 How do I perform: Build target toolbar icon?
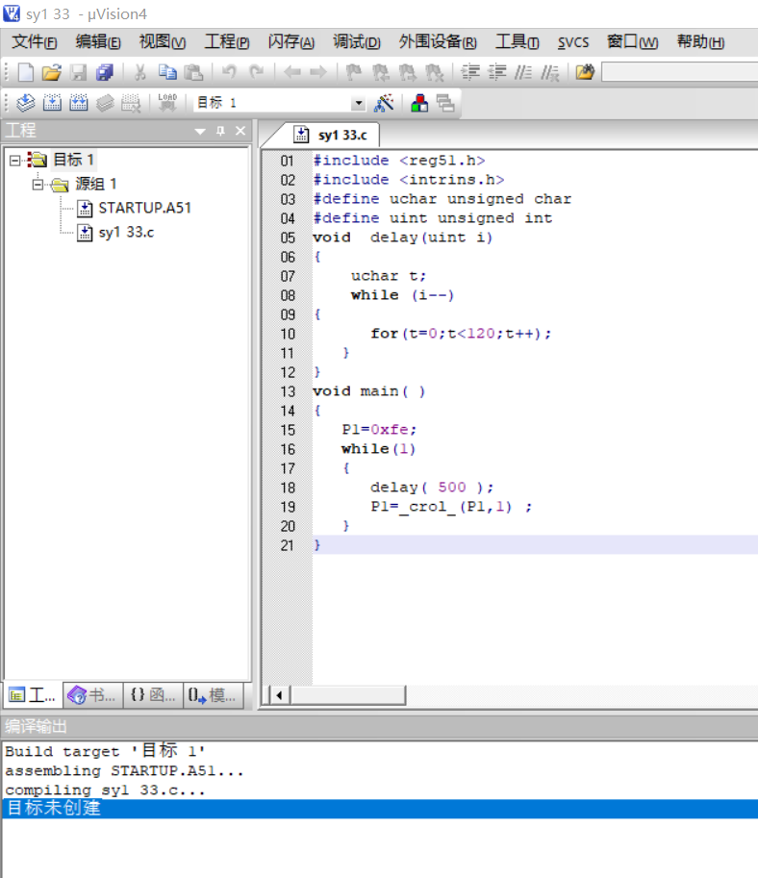(x=52, y=103)
